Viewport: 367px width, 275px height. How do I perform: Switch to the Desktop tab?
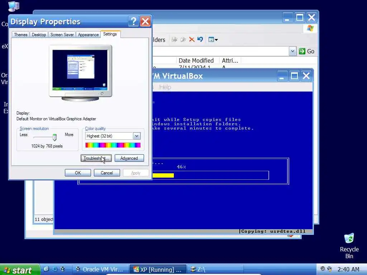39,35
